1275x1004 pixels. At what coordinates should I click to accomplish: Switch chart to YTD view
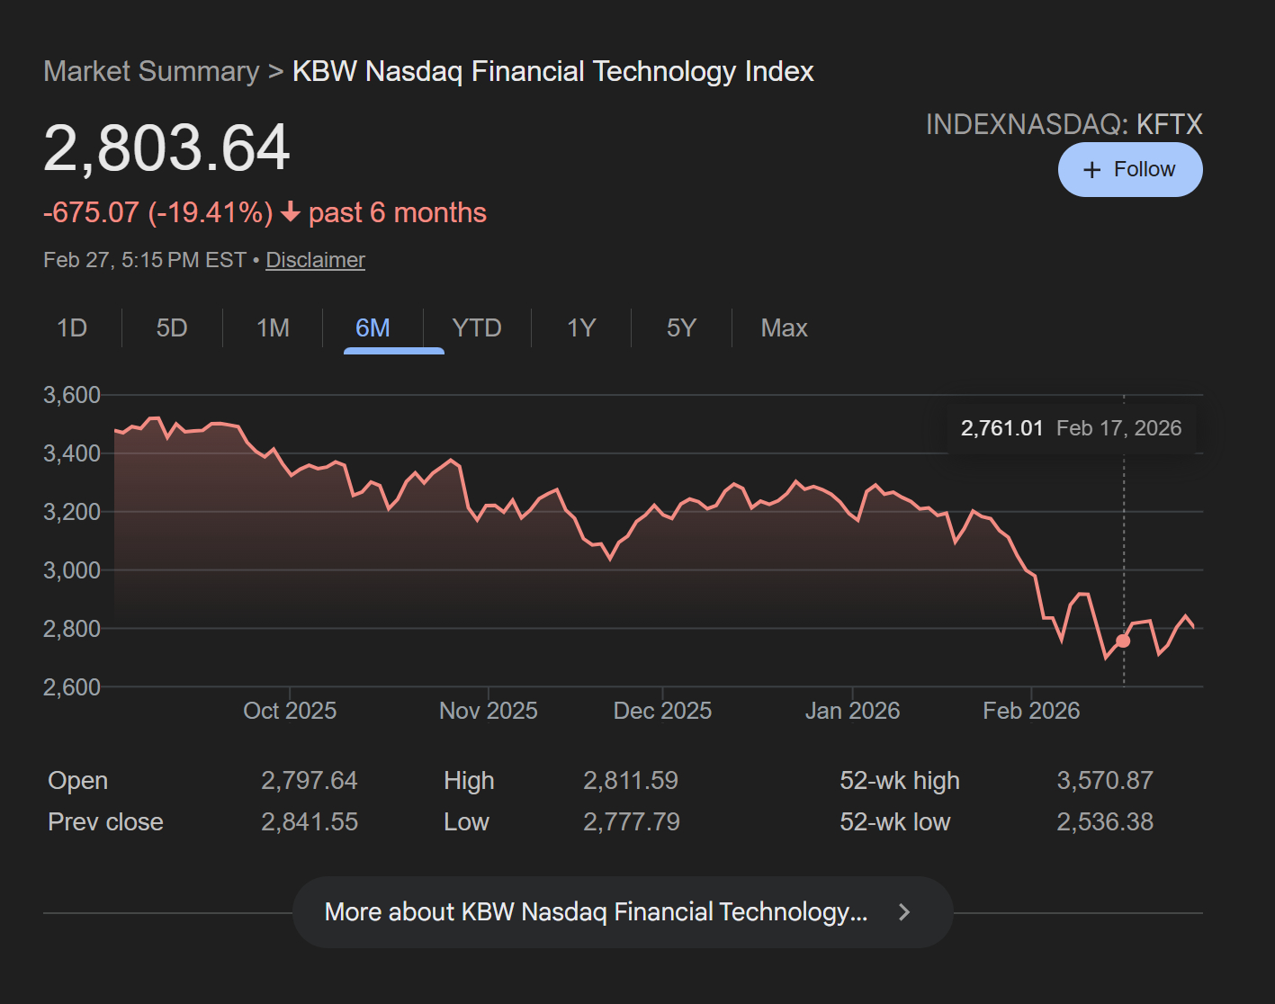coord(477,328)
